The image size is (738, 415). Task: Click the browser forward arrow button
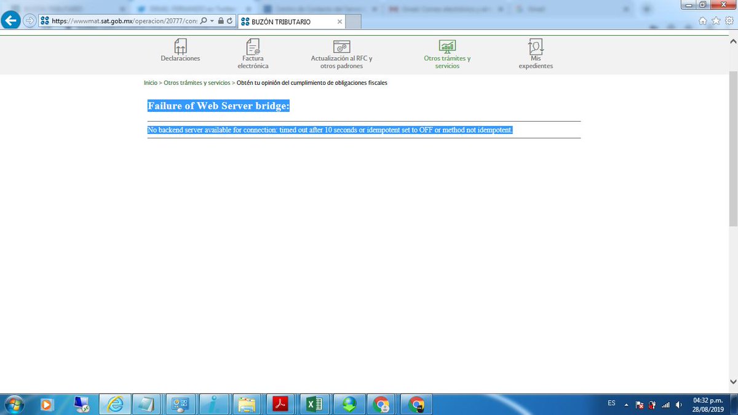pos(30,20)
